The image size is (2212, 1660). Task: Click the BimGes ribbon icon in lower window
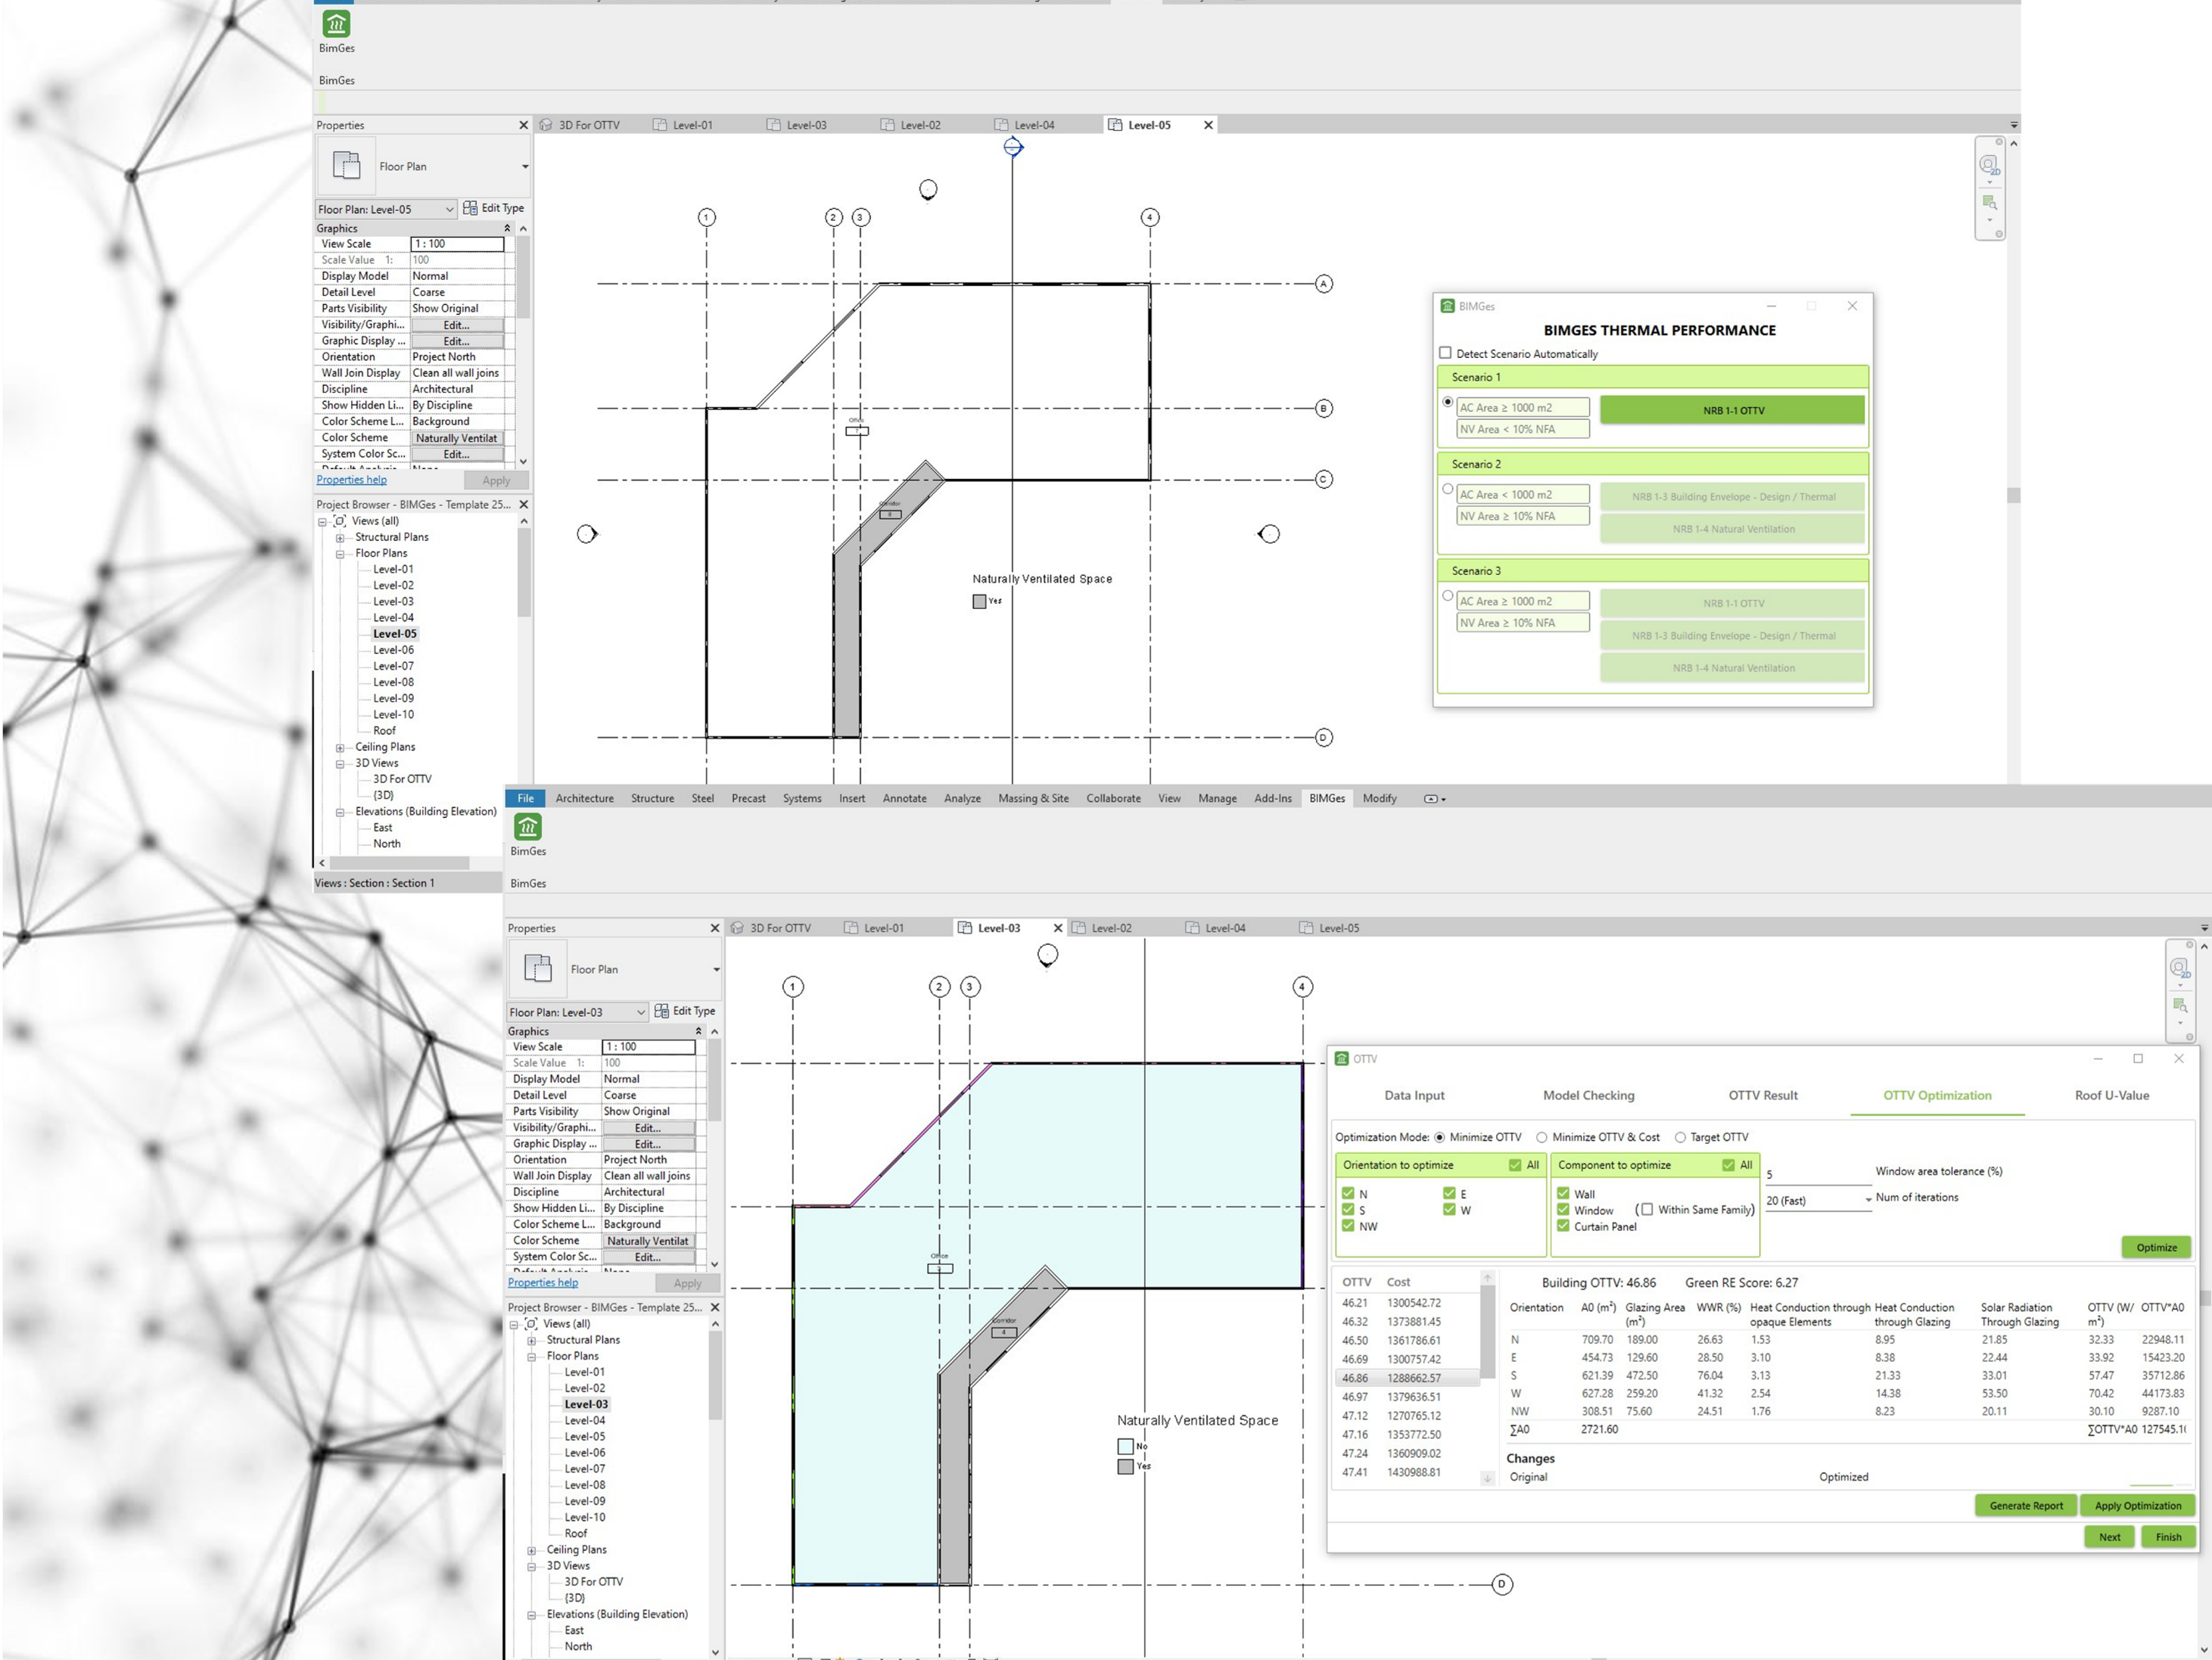tap(528, 826)
